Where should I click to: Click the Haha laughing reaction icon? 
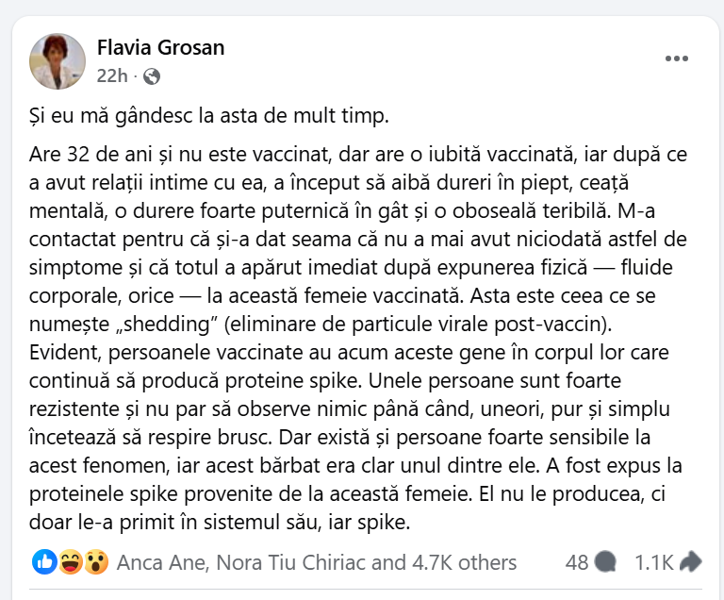tap(69, 562)
